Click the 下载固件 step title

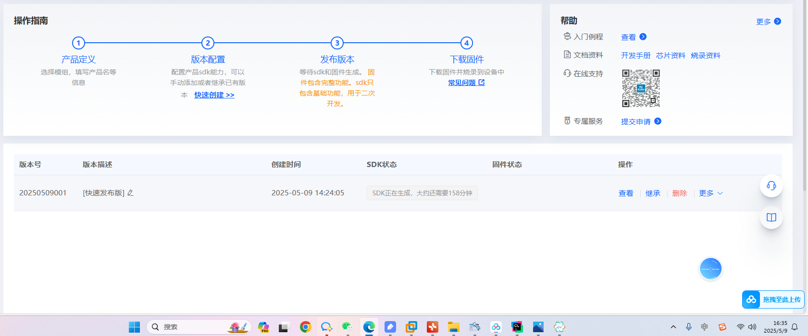coord(466,60)
